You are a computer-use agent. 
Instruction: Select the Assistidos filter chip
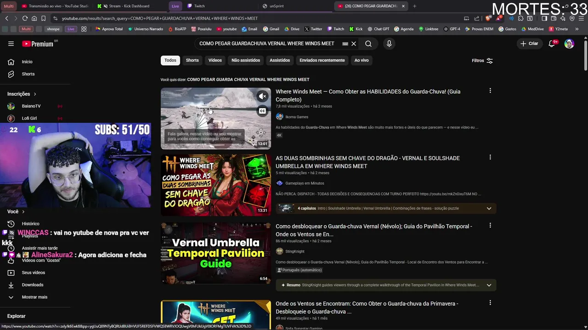click(280, 60)
